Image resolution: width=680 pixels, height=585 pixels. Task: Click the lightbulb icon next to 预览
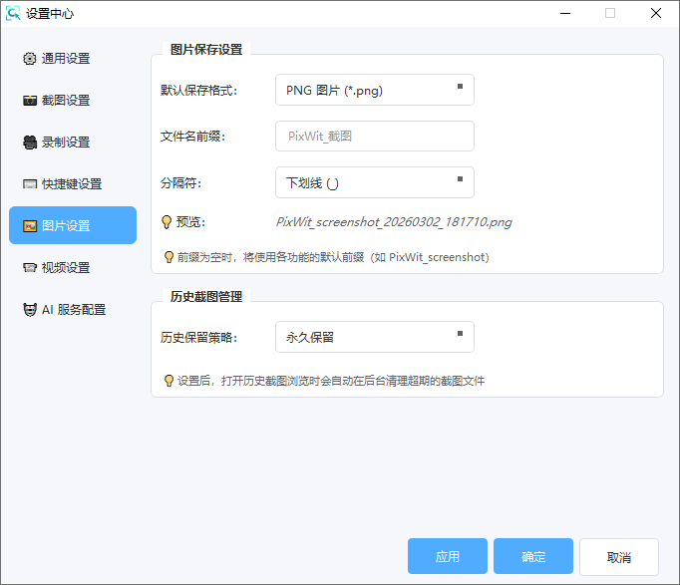(167, 222)
